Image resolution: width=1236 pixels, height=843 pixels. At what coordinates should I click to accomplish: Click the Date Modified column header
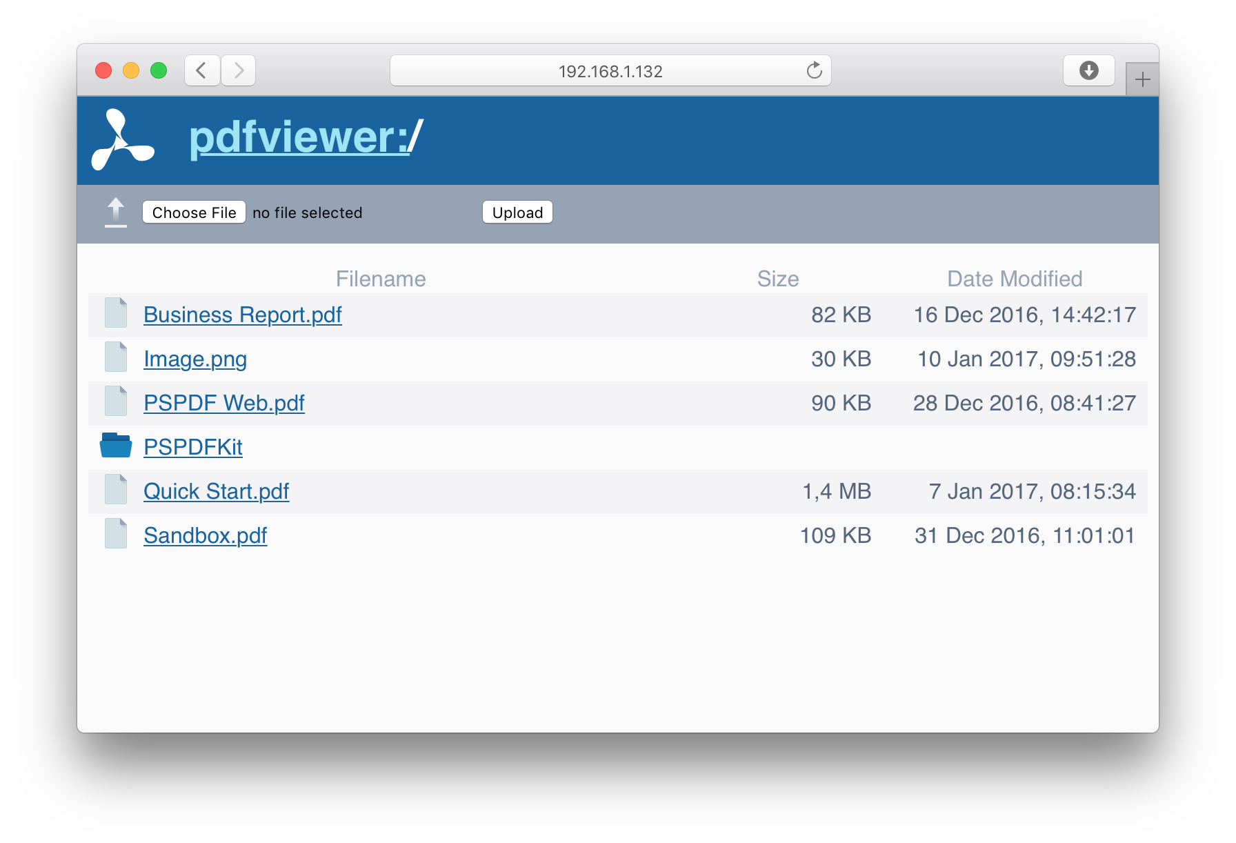(x=1015, y=279)
